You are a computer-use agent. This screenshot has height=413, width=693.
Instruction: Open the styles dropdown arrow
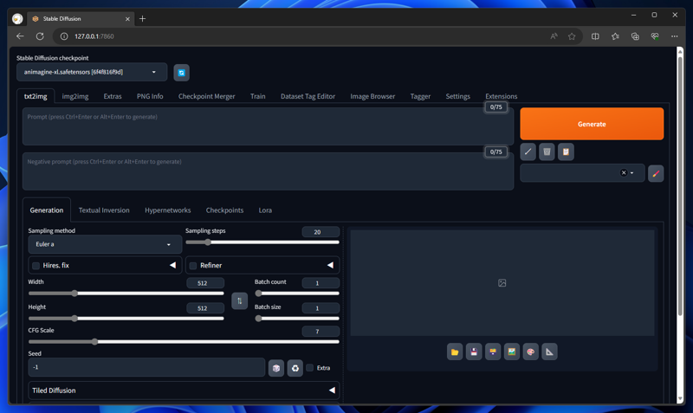pos(632,173)
